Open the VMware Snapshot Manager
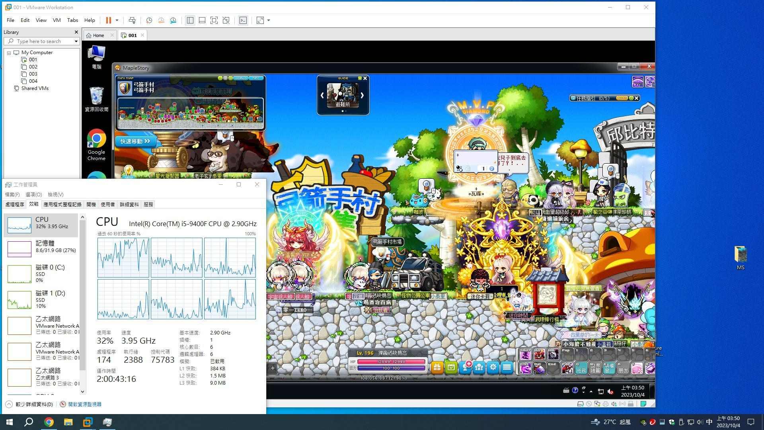Image resolution: width=764 pixels, height=430 pixels. (173, 20)
